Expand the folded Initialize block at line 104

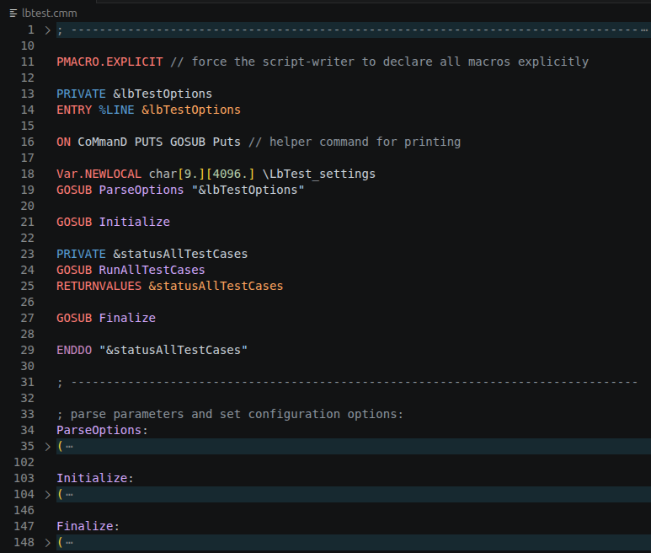47,495
